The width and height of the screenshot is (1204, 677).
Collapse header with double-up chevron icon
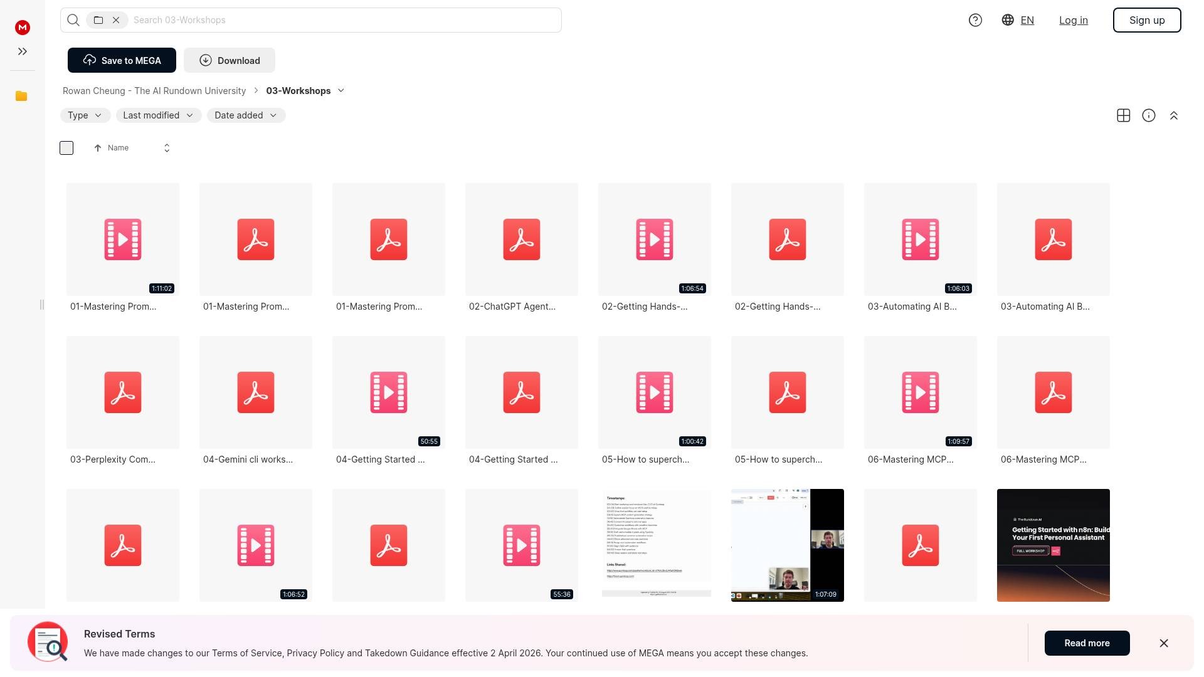(1173, 115)
